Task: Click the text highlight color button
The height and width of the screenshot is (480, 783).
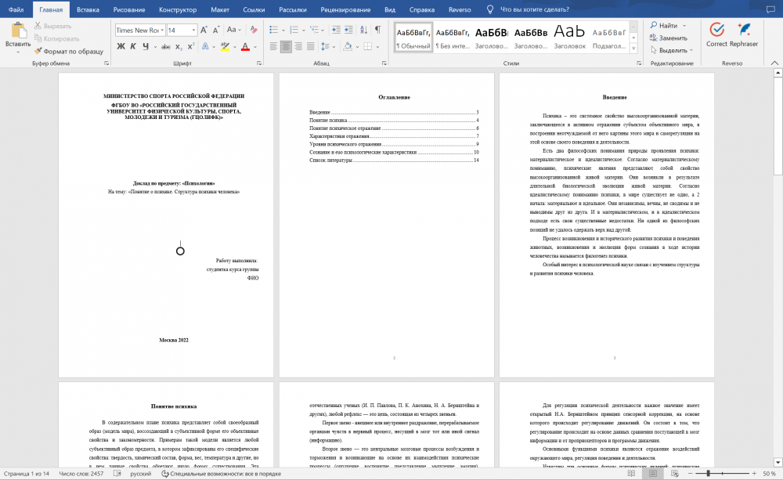Action: pyautogui.click(x=226, y=46)
